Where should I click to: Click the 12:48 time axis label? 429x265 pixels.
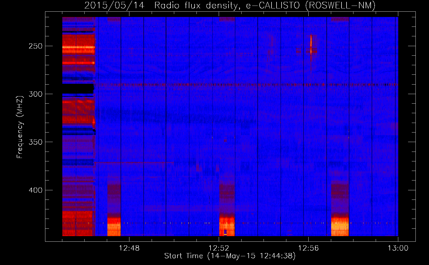coord(129,248)
